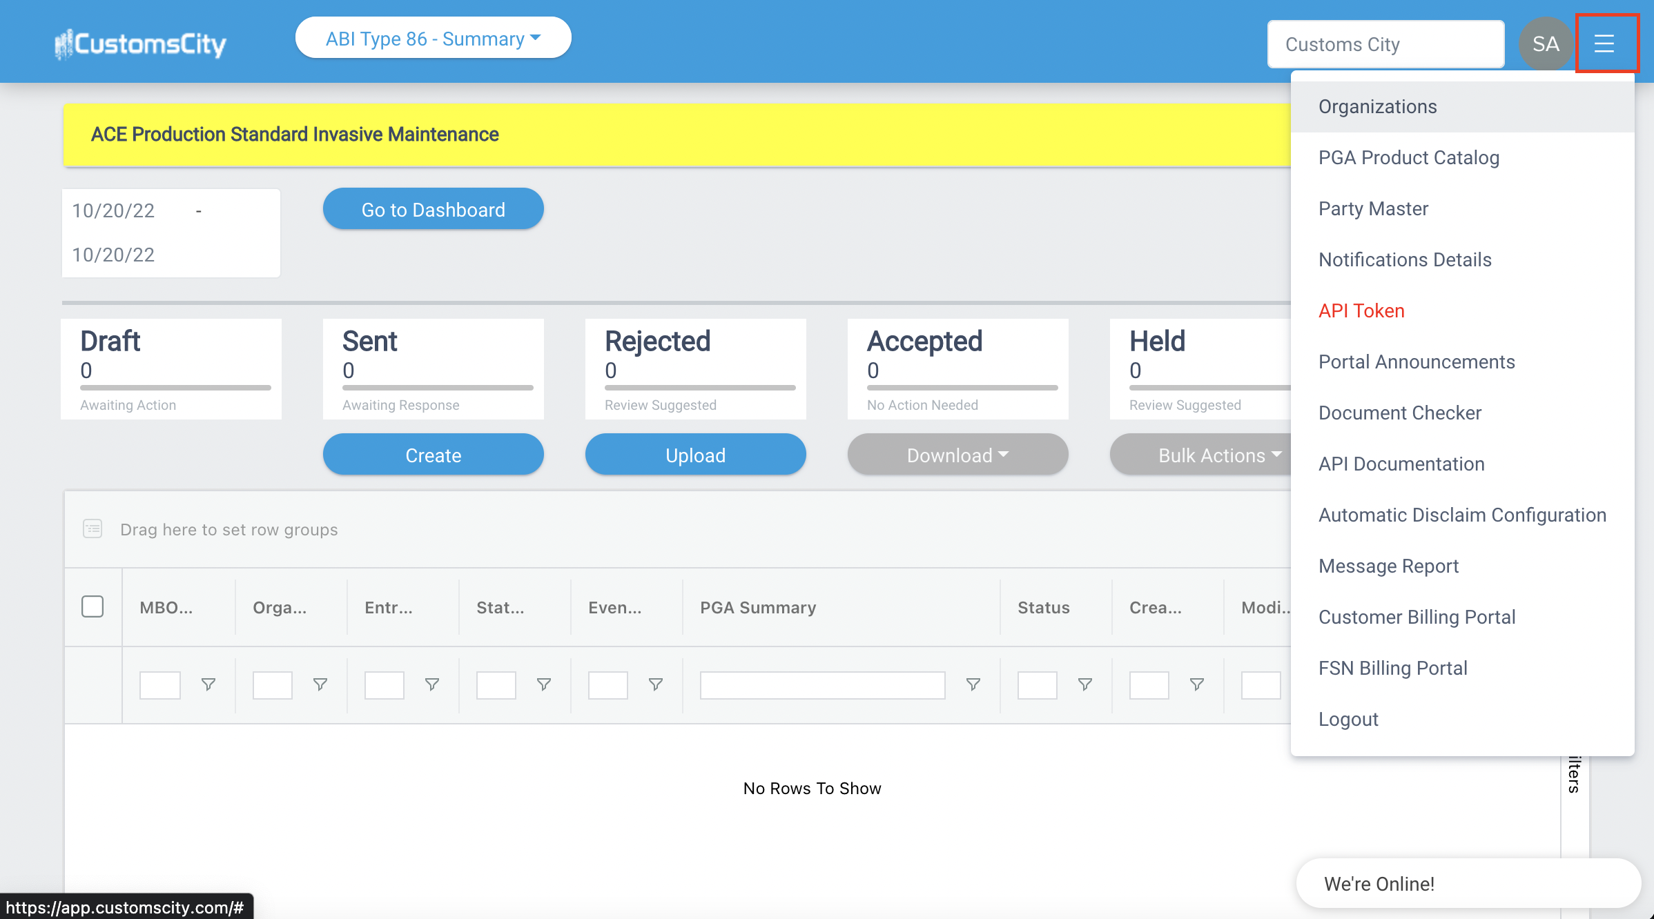This screenshot has width=1654, height=919.
Task: Select Organizations from the menu
Action: point(1462,106)
